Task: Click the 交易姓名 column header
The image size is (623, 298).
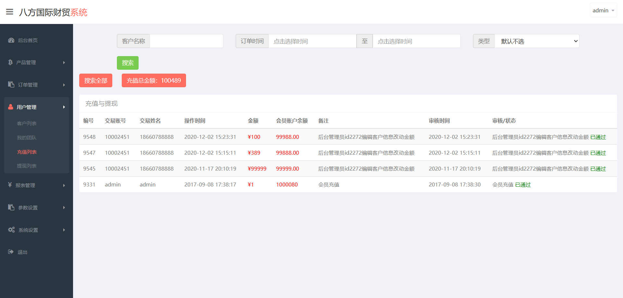Action: coord(150,121)
